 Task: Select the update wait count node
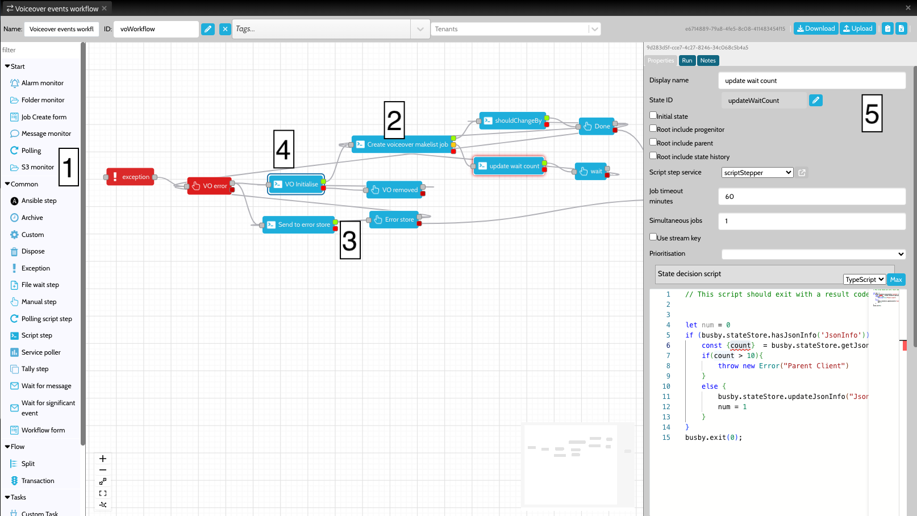coord(509,166)
